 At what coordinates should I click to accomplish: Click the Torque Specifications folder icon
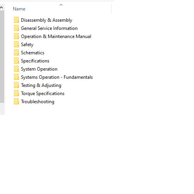(16, 94)
